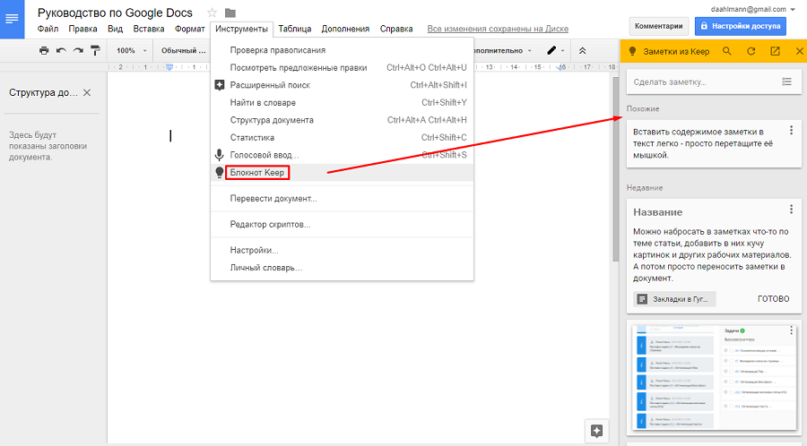Screen dimensions: 807x446
Task: Star the document title
Action: click(212, 13)
